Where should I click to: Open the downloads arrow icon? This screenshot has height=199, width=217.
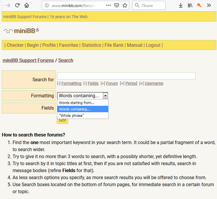(x=181, y=5)
